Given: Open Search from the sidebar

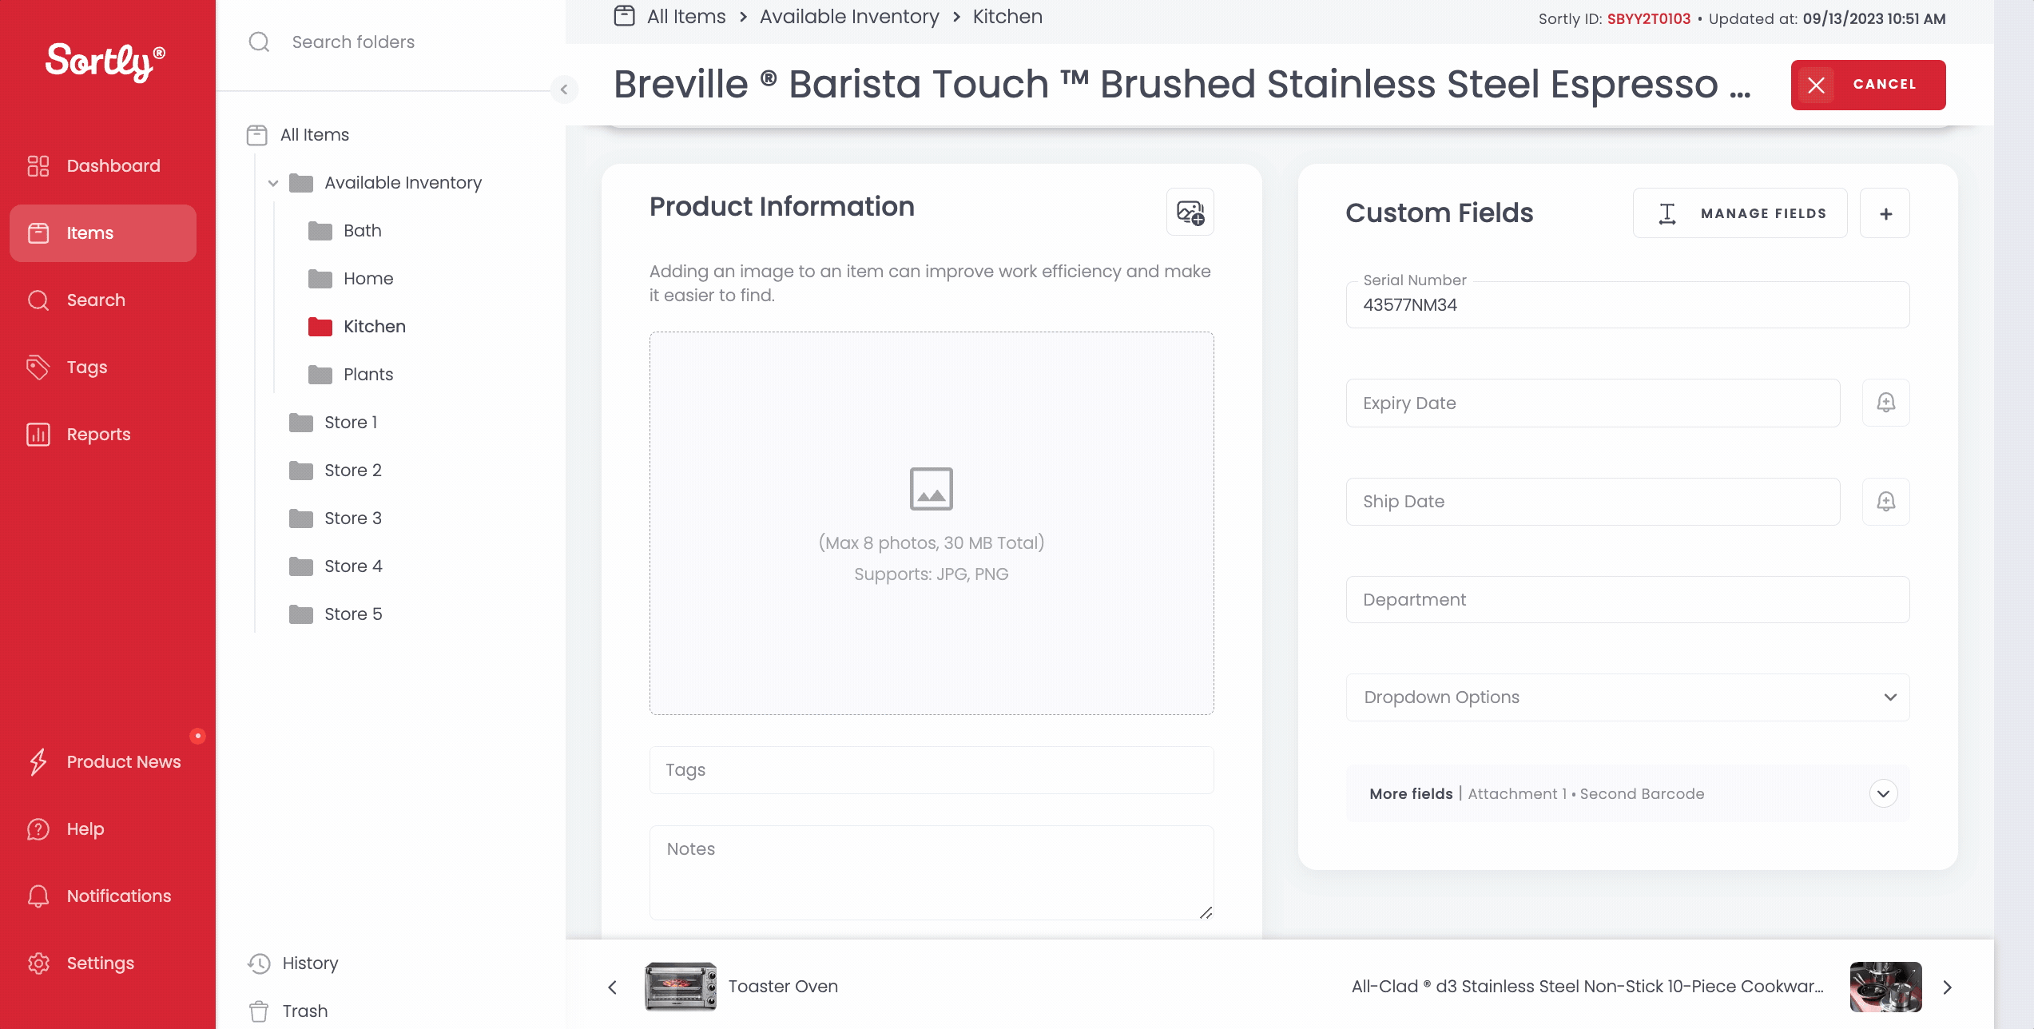Looking at the screenshot, I should coord(103,300).
